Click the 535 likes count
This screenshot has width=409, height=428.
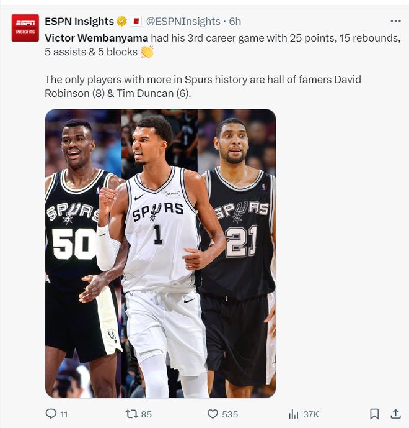click(x=230, y=414)
